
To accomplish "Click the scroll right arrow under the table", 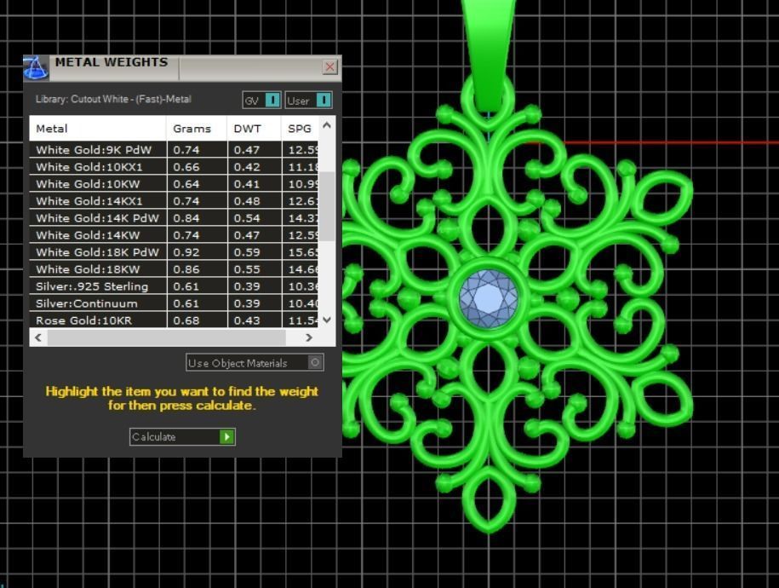I will (309, 337).
